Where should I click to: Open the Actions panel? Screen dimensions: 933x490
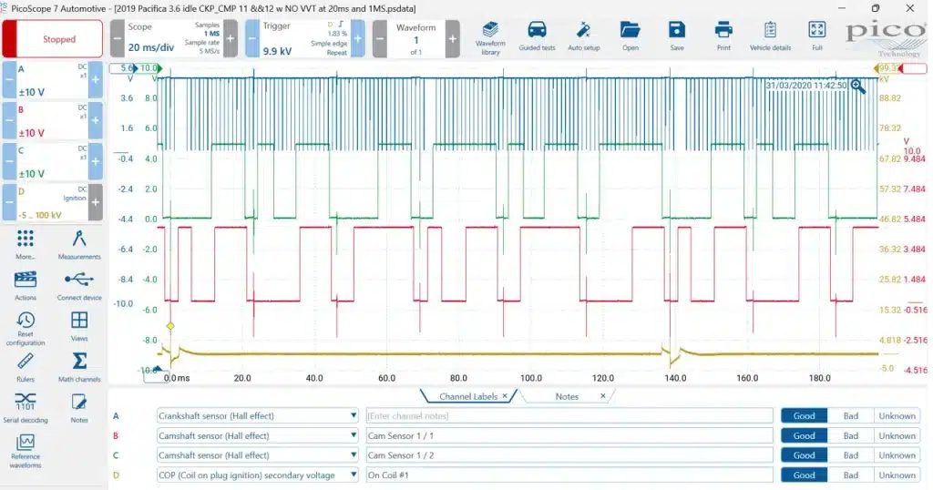click(25, 285)
